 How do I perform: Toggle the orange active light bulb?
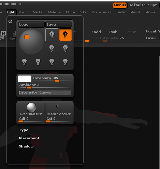(x=66, y=35)
